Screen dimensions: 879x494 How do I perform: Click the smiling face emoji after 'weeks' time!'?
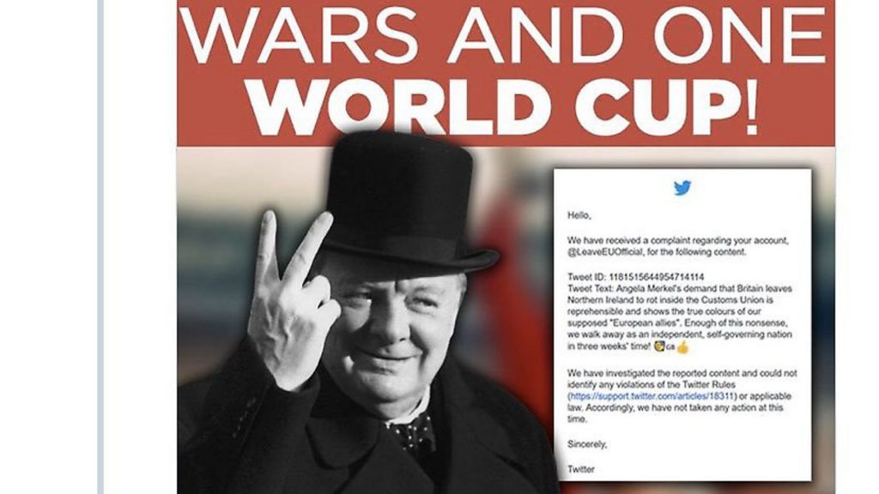(x=659, y=346)
